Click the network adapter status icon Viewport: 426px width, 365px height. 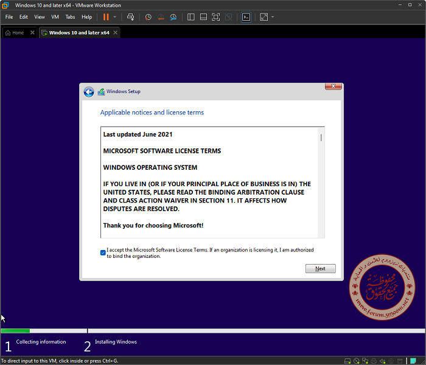point(365,361)
